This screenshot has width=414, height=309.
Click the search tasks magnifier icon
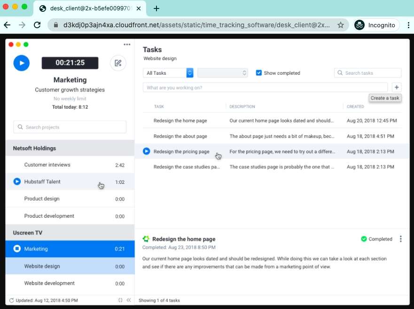coord(340,72)
